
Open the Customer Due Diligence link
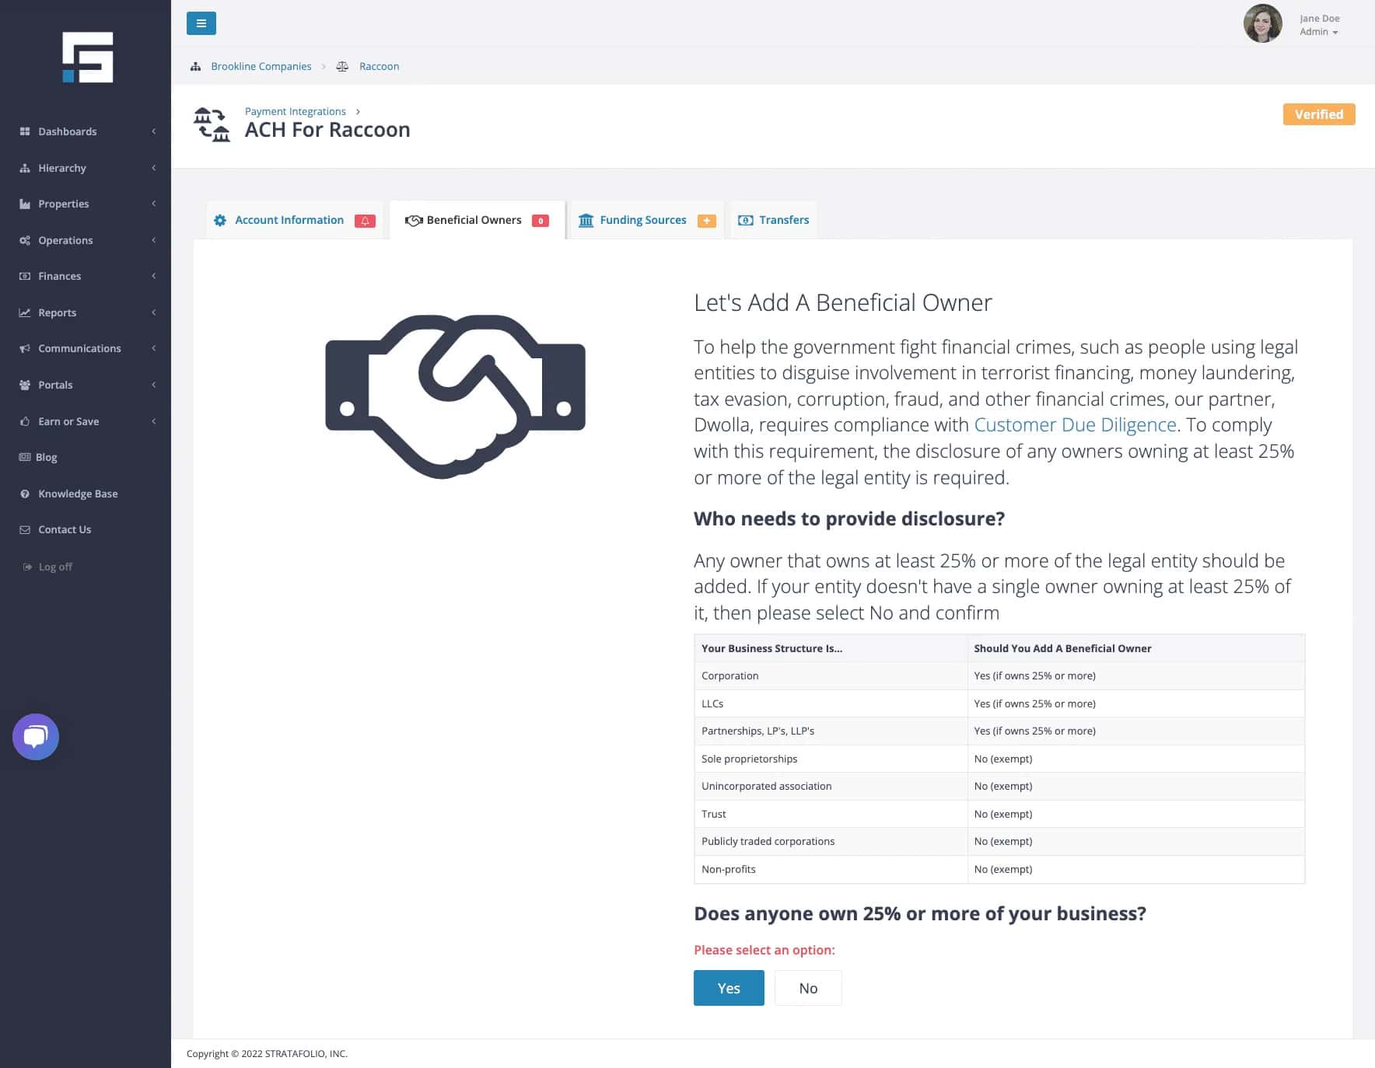click(x=1075, y=424)
